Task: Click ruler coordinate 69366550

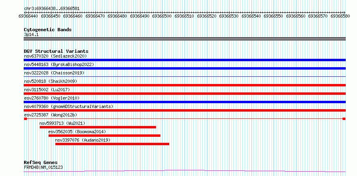Action: click(x=274, y=16)
